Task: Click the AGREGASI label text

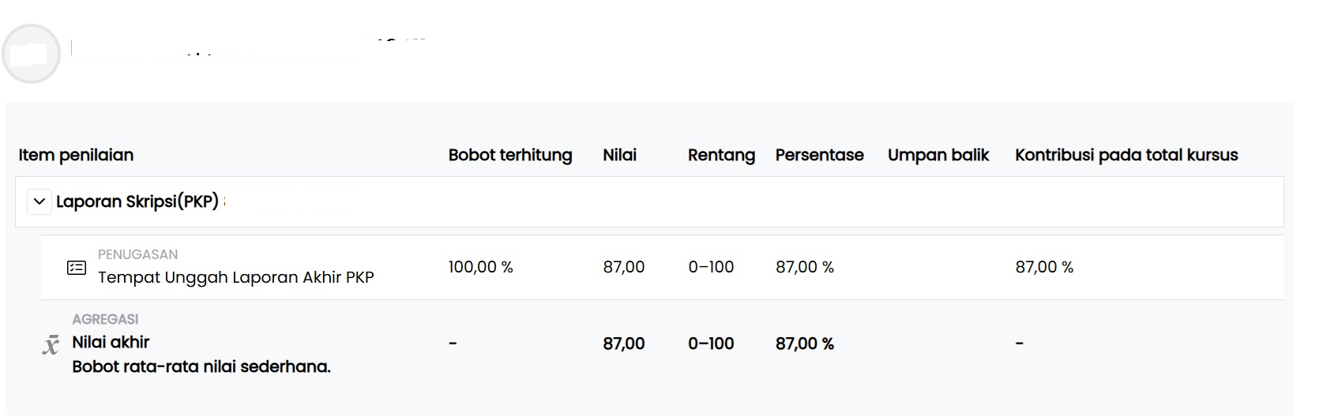Action: click(105, 319)
